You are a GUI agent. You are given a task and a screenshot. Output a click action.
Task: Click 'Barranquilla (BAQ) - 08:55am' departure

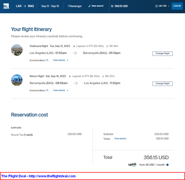tap(49, 83)
